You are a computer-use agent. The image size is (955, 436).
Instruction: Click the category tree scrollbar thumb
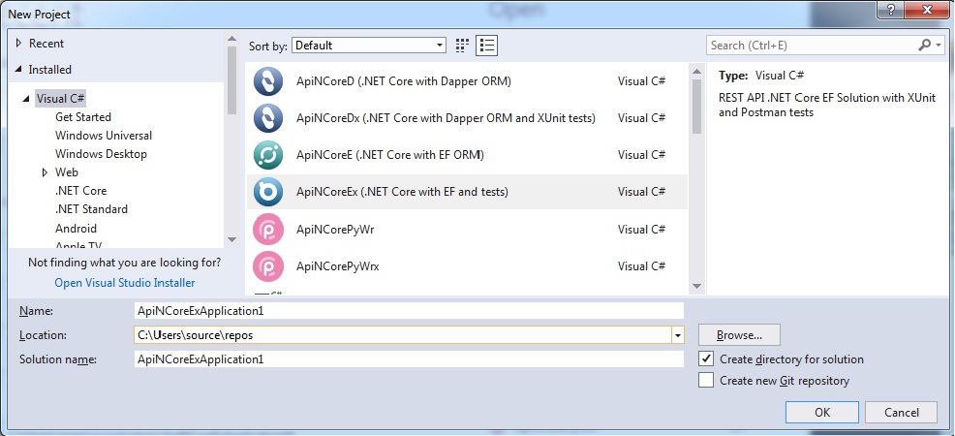pyautogui.click(x=231, y=80)
